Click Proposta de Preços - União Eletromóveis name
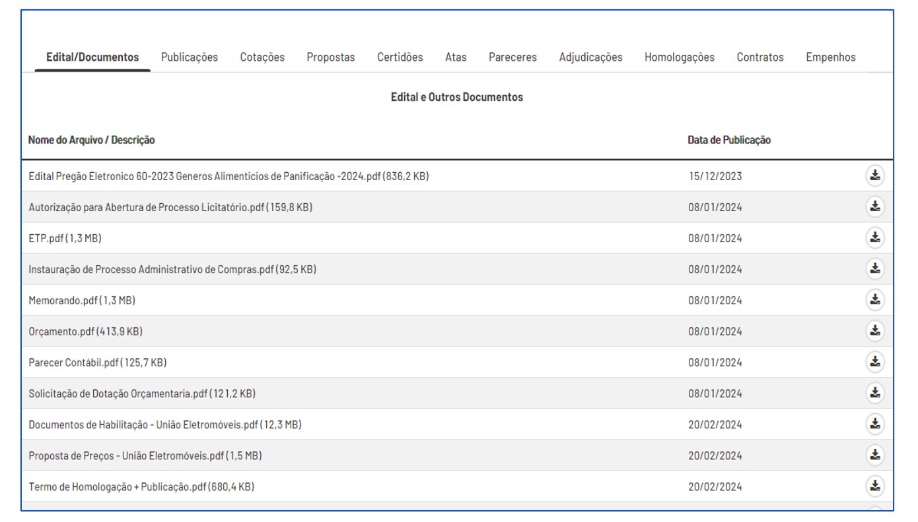Viewport: 918px width, 522px height. coord(145,455)
